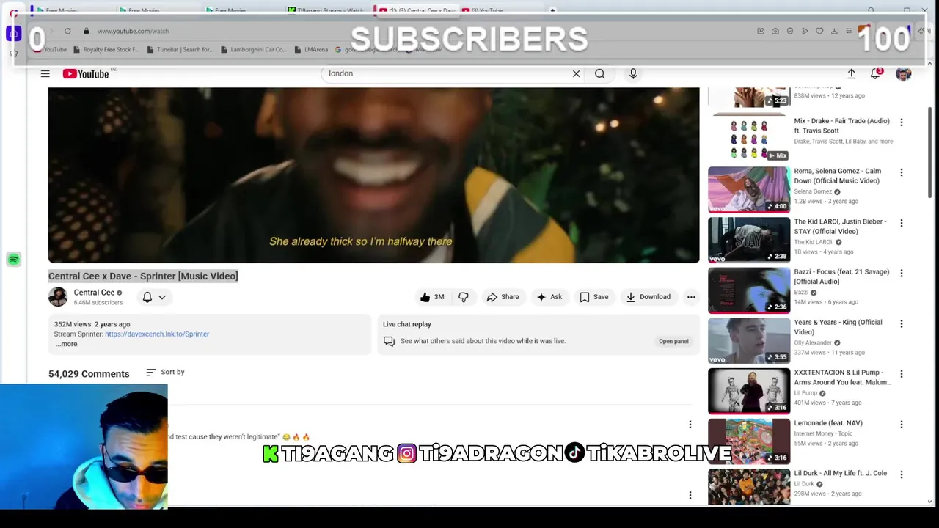Screen dimensions: 939x528
Task: Clear the search text with the X
Action: 576,73
